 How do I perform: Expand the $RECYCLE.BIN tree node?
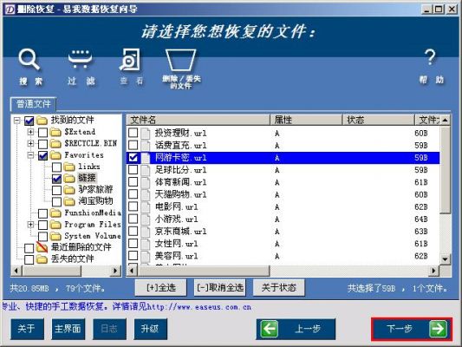pyautogui.click(x=30, y=144)
